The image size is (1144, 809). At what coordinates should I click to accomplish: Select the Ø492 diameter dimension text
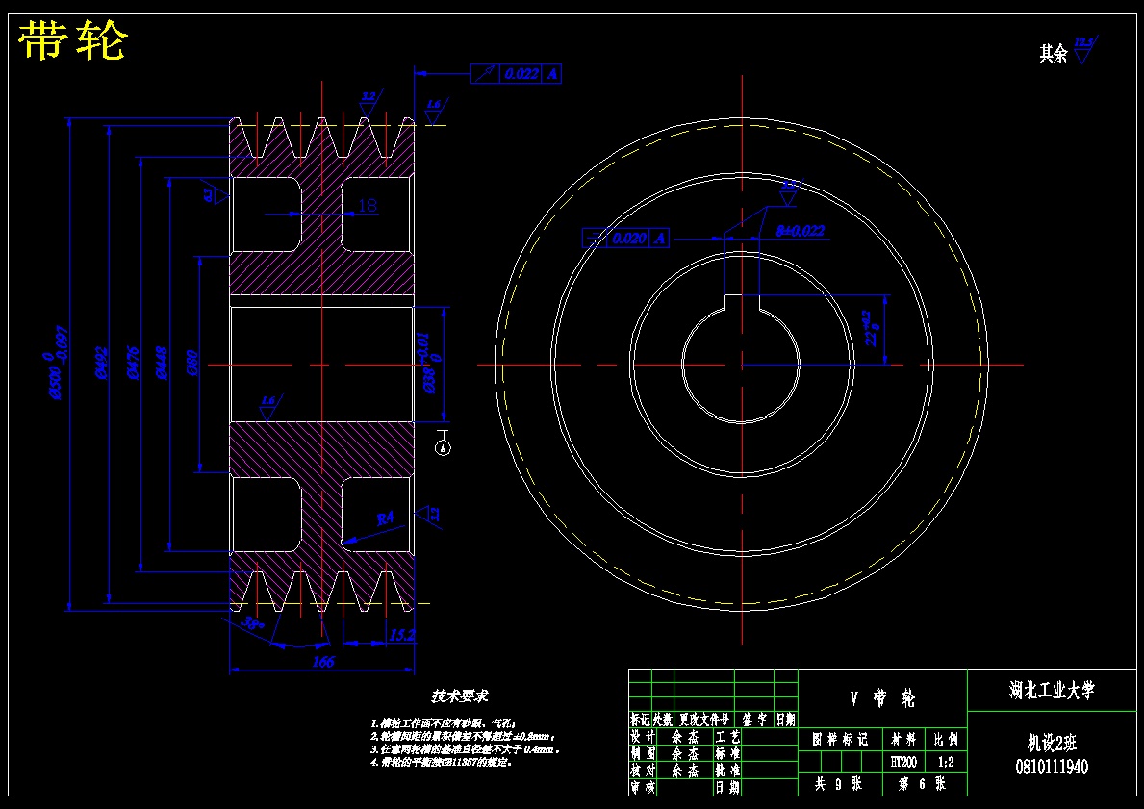[x=101, y=364]
